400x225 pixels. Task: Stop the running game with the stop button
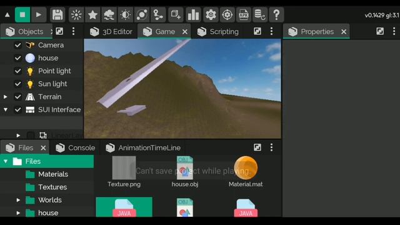(x=22, y=15)
